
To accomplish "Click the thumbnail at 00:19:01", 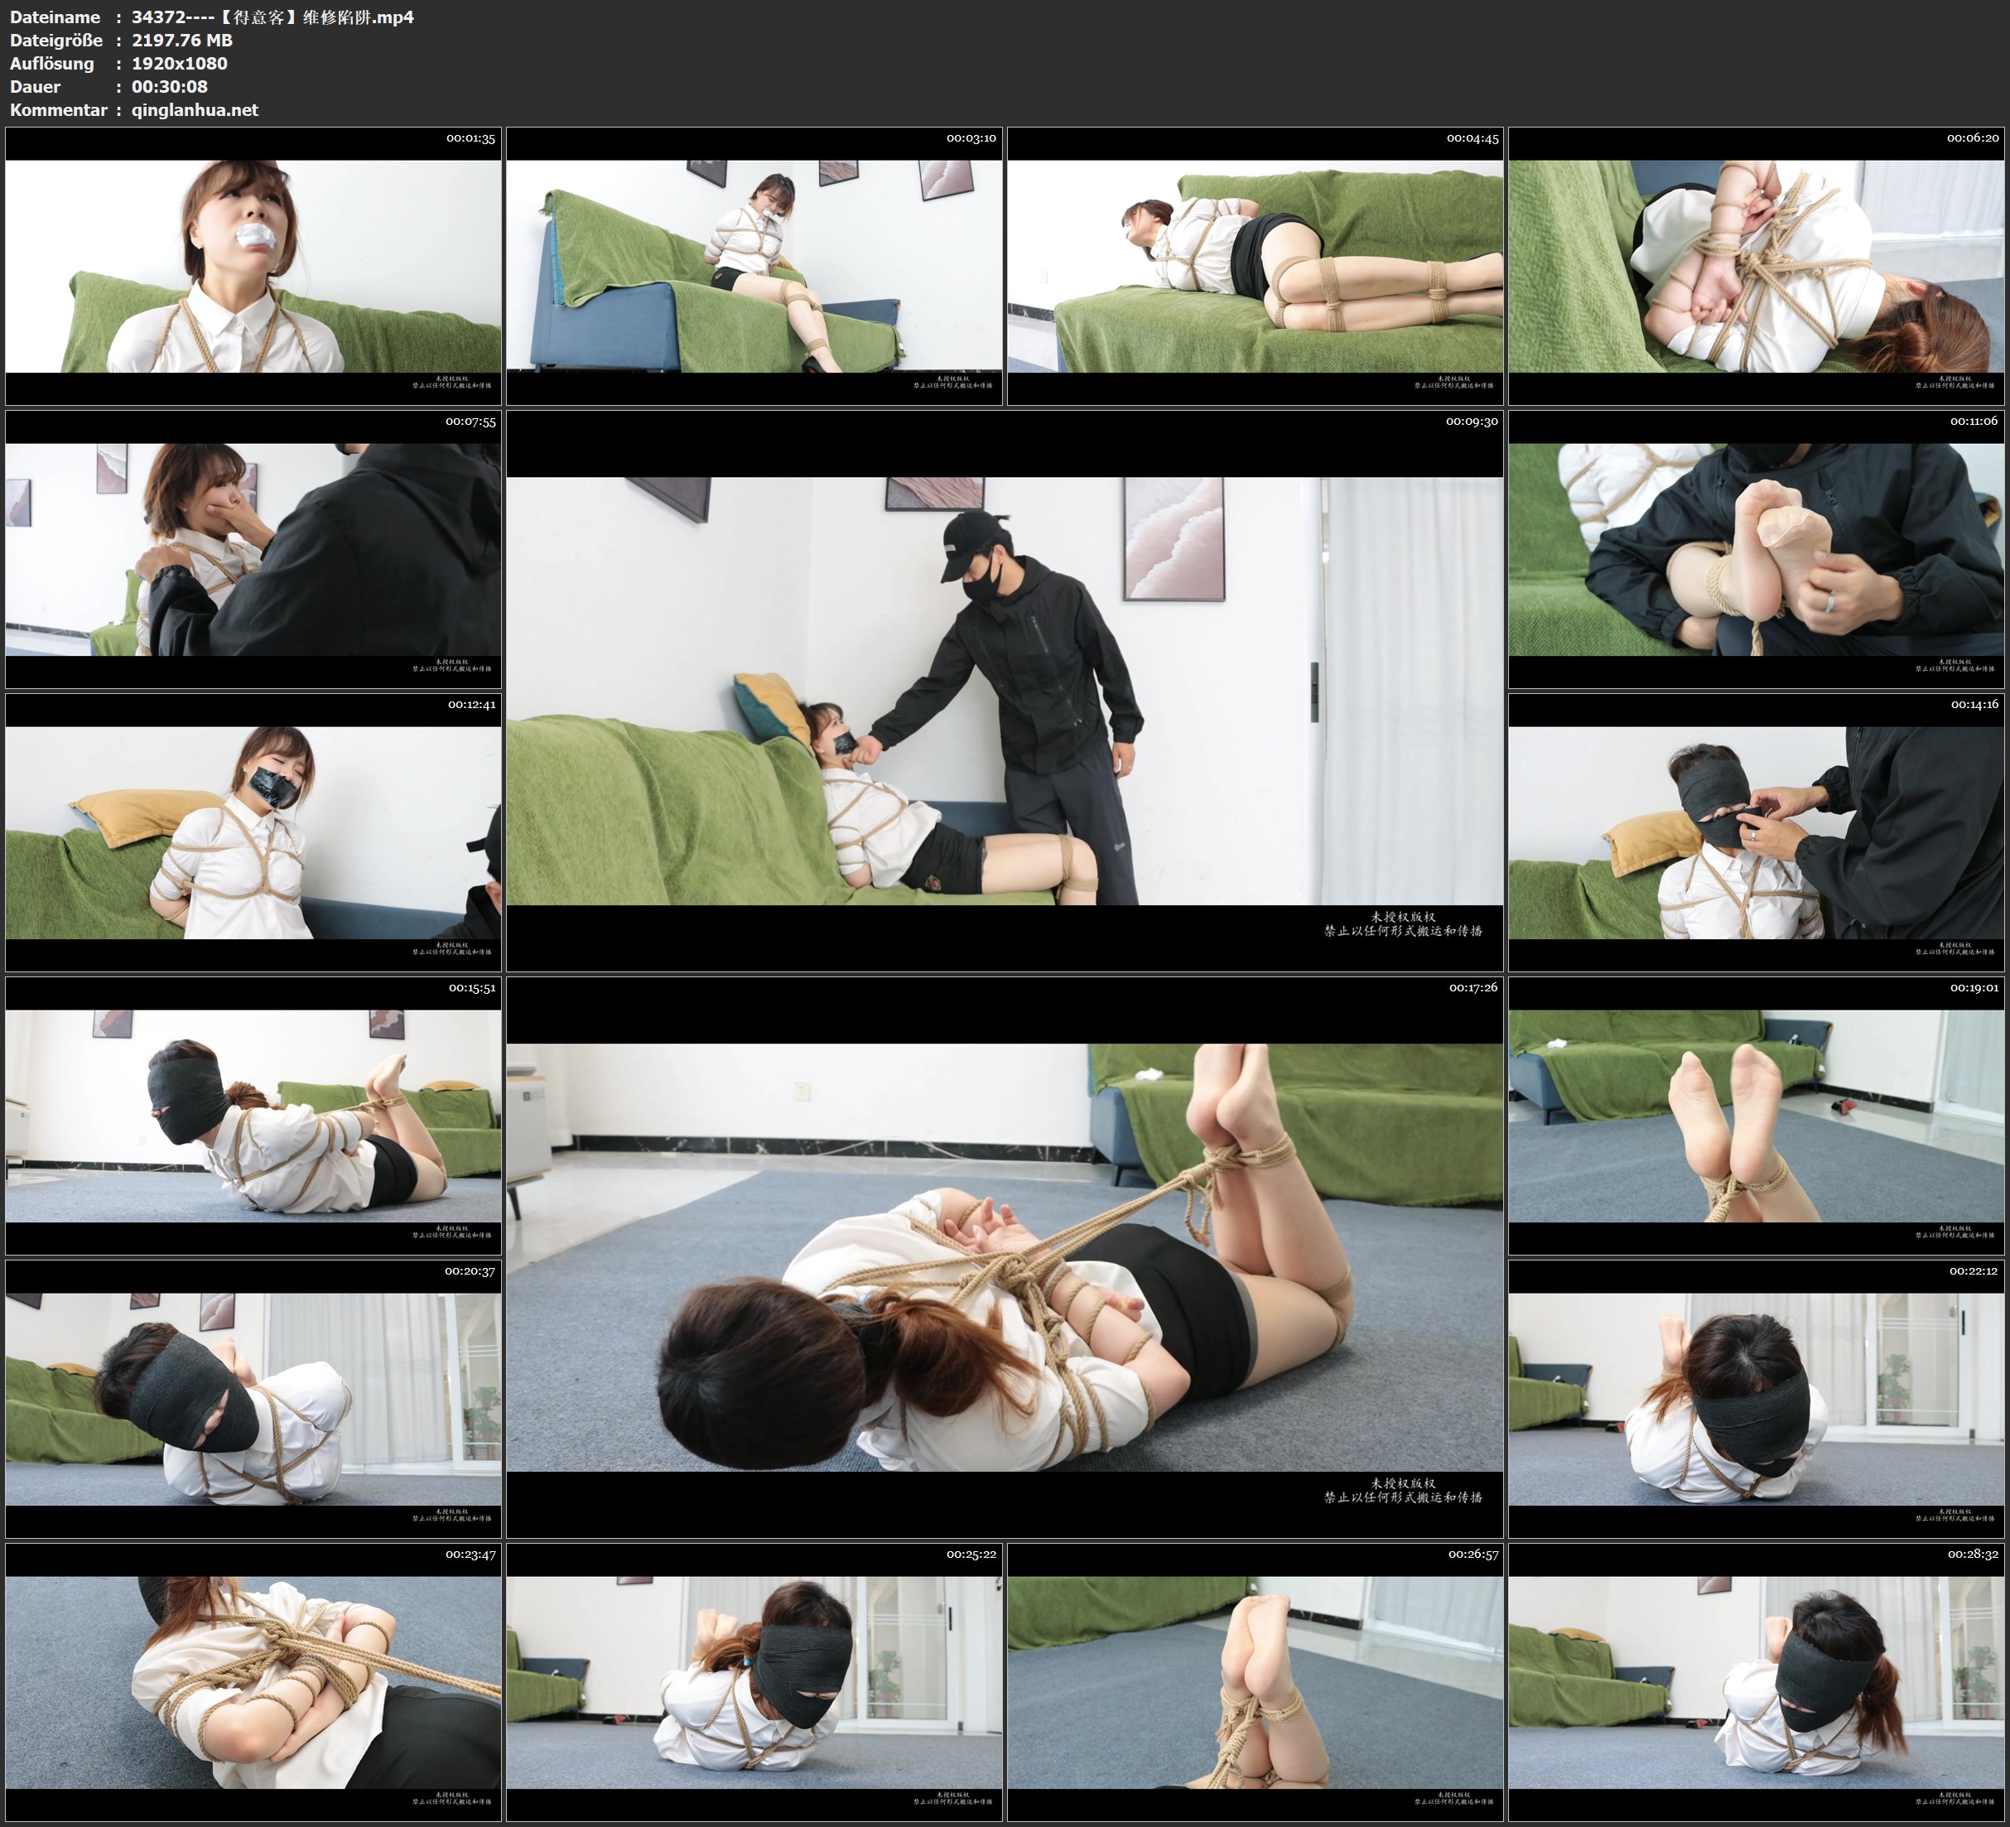I will tap(1756, 1116).
